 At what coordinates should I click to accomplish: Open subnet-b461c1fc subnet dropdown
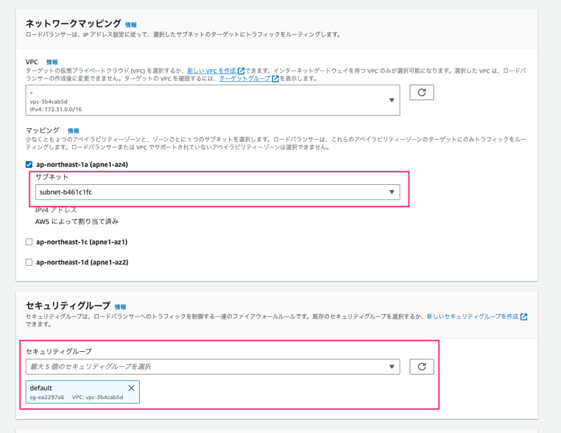[x=217, y=192]
